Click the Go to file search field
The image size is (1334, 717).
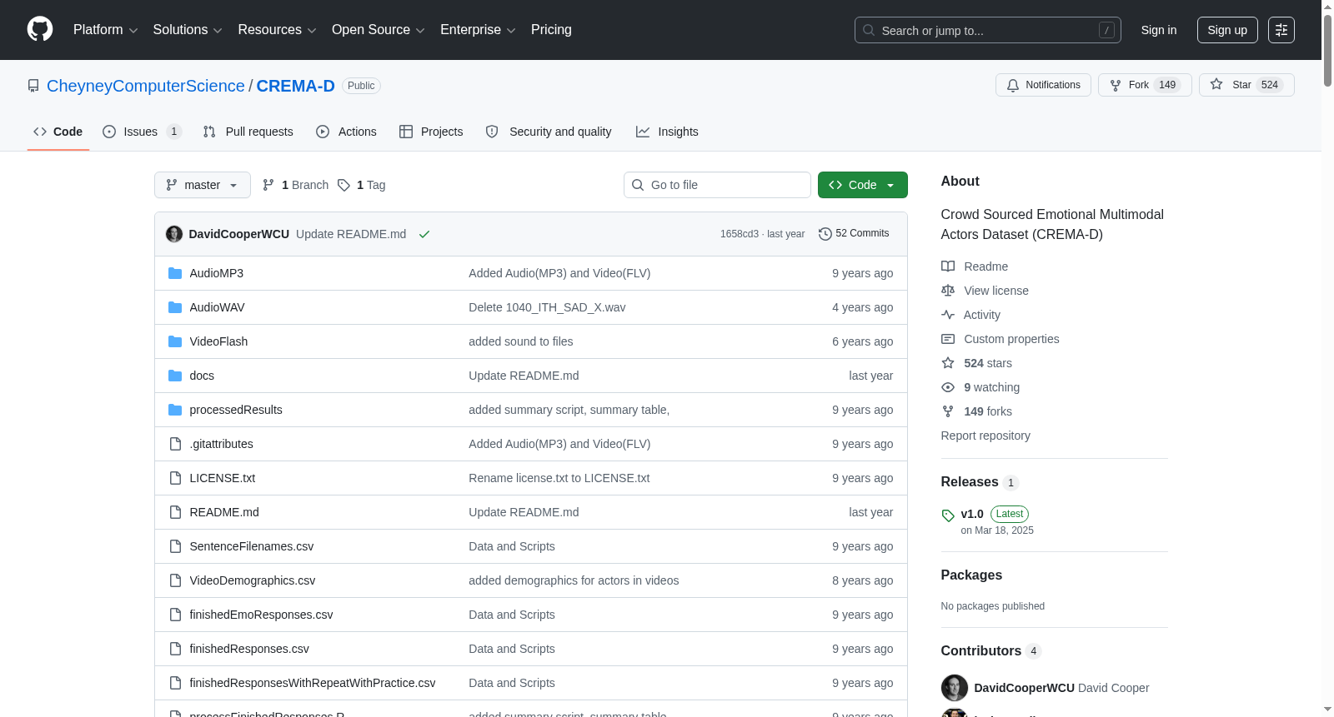(717, 185)
